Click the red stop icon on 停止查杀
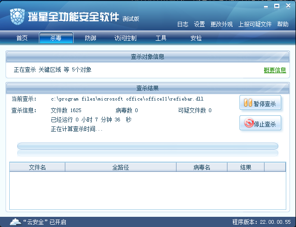Image resolution: width=296 pixels, height=227 pixels. click(249, 123)
